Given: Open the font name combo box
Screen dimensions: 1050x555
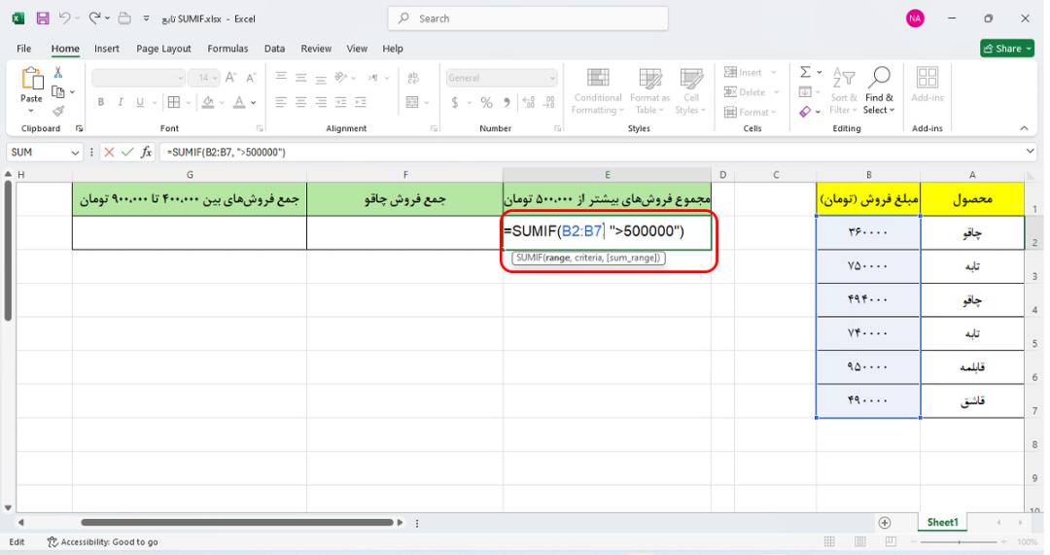Looking at the screenshot, I should [139, 79].
